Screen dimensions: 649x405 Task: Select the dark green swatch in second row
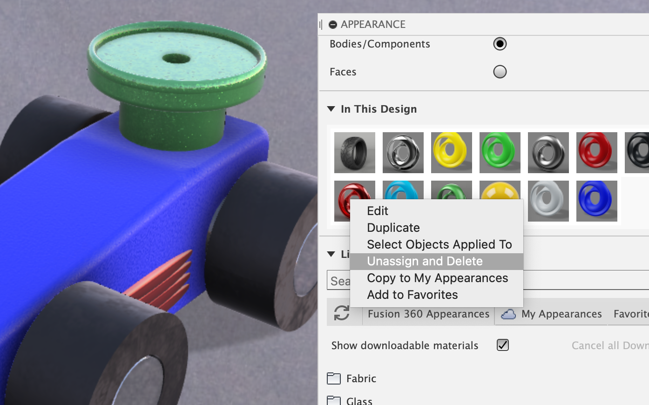pos(452,190)
